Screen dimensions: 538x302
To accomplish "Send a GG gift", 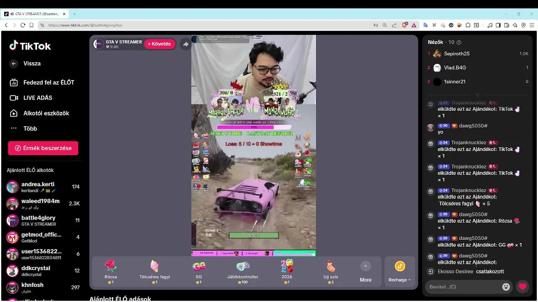I will pyautogui.click(x=199, y=272).
